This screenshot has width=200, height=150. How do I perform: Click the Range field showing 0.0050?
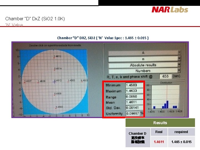(134, 97)
